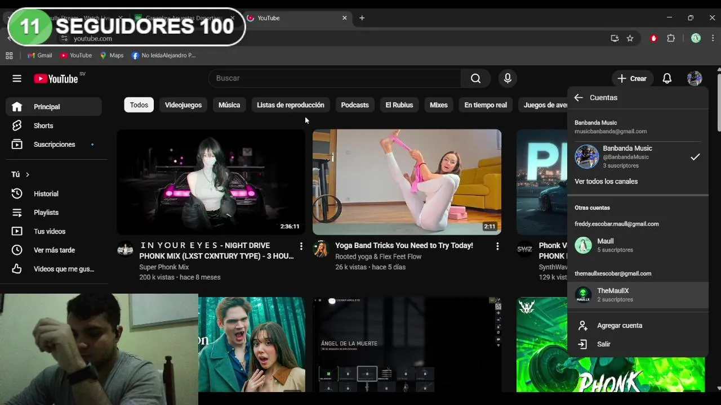Open the green PHONK thumbnail video
The width and height of the screenshot is (721, 405).
click(x=611, y=344)
